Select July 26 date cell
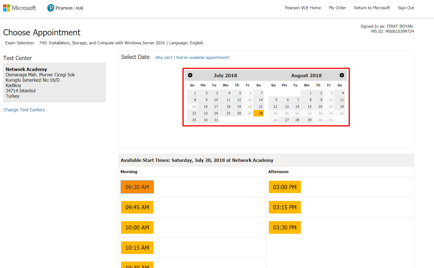The height and width of the screenshot is (268, 434). click(237, 113)
